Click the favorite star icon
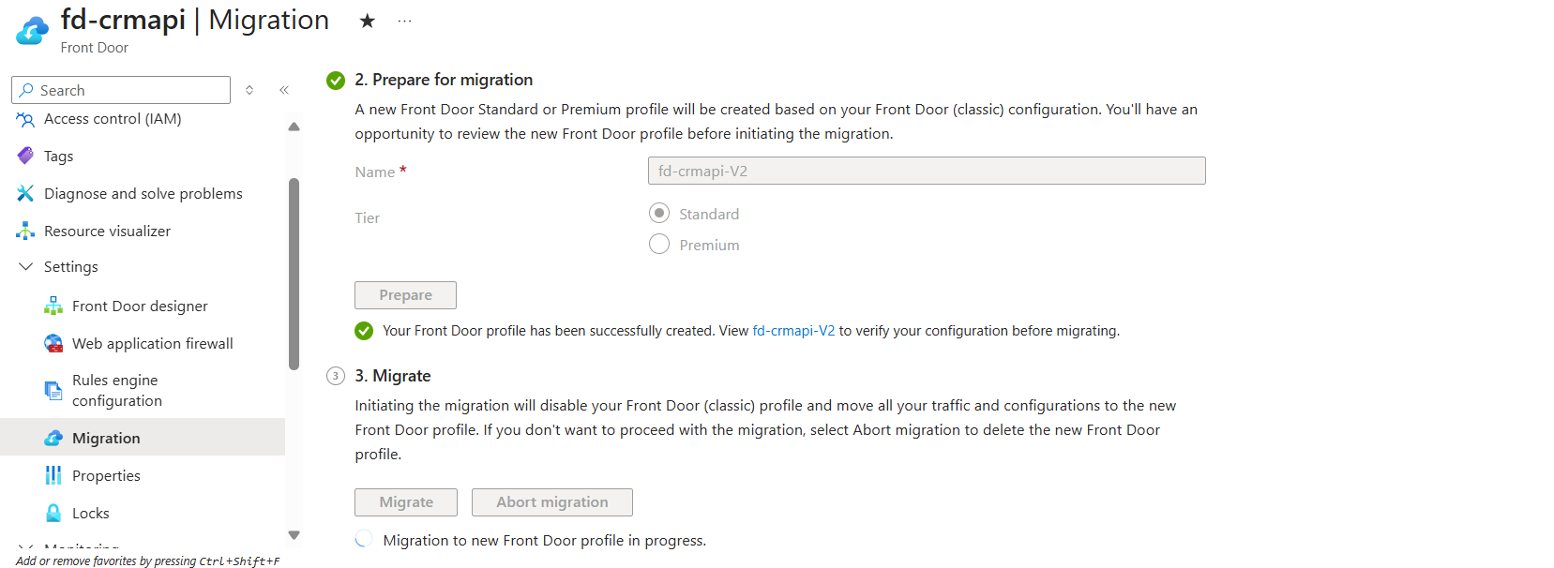The image size is (1554, 568). click(x=368, y=21)
